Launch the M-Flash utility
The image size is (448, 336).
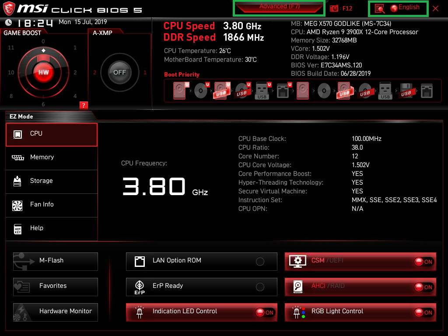pyautogui.click(x=56, y=262)
